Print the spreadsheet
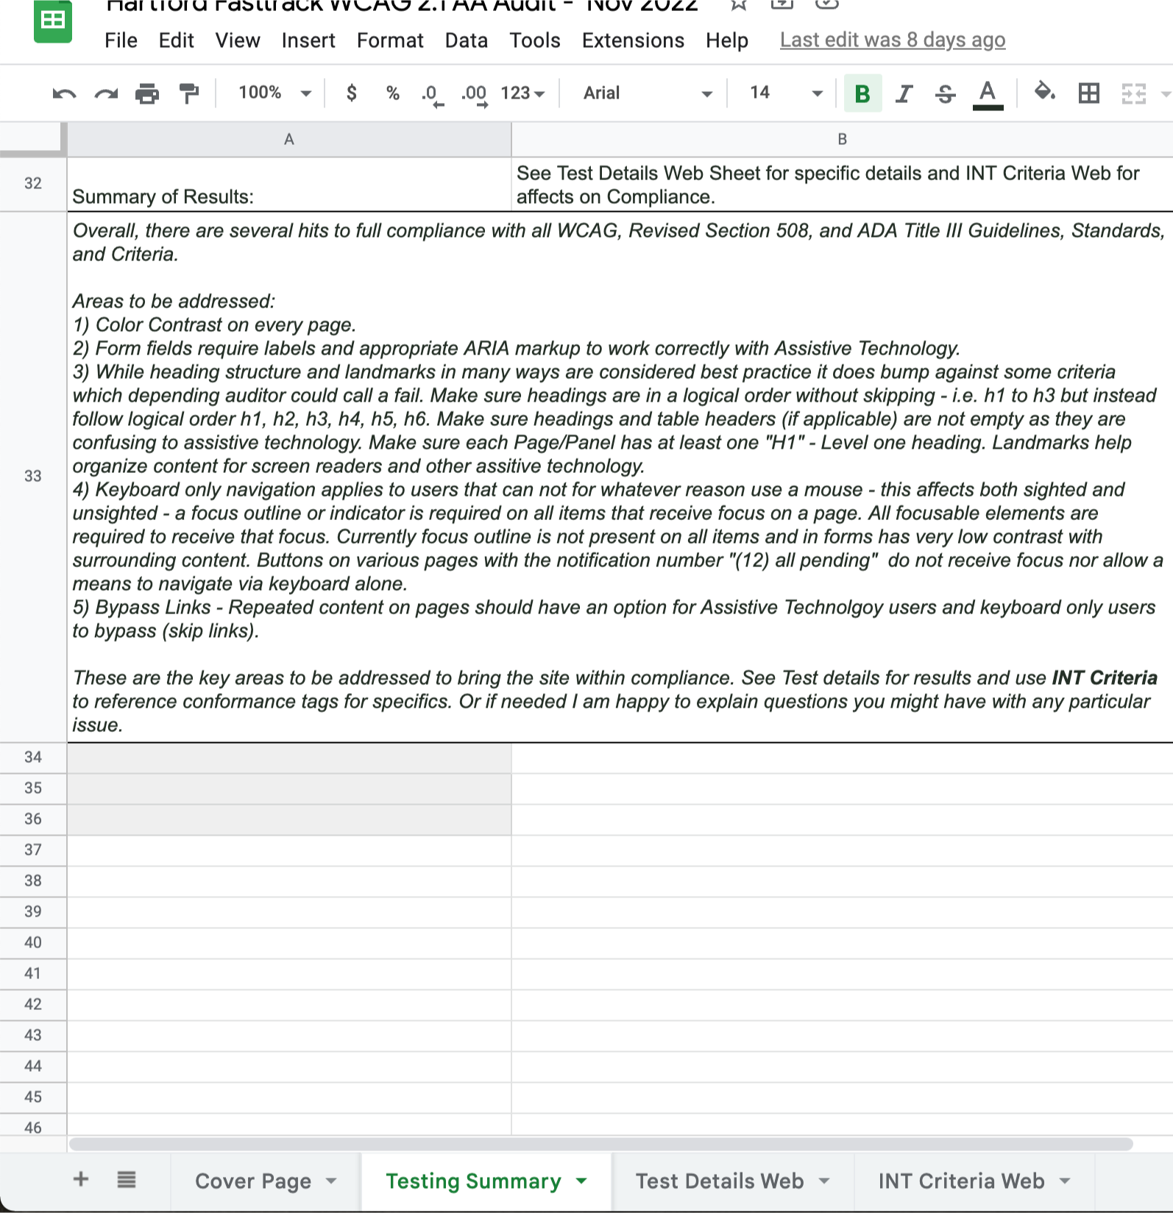This screenshot has width=1173, height=1213. pos(147,93)
